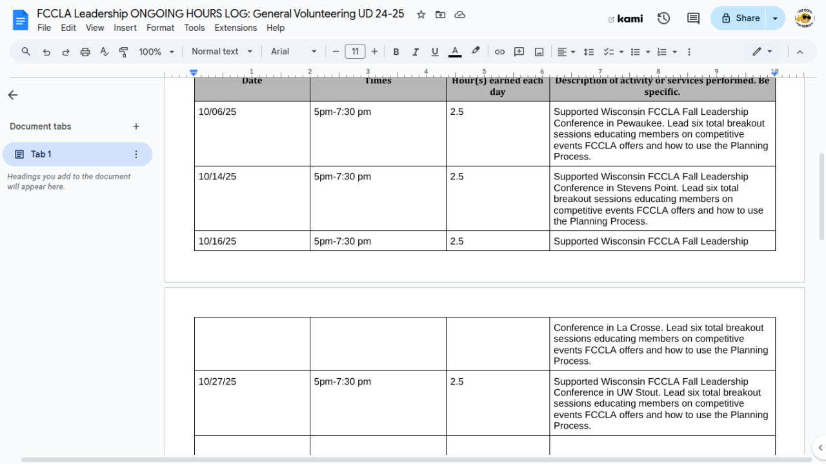Screen dimensions: 826x464
Task: Open the Arial font dropdown
Action: point(294,52)
